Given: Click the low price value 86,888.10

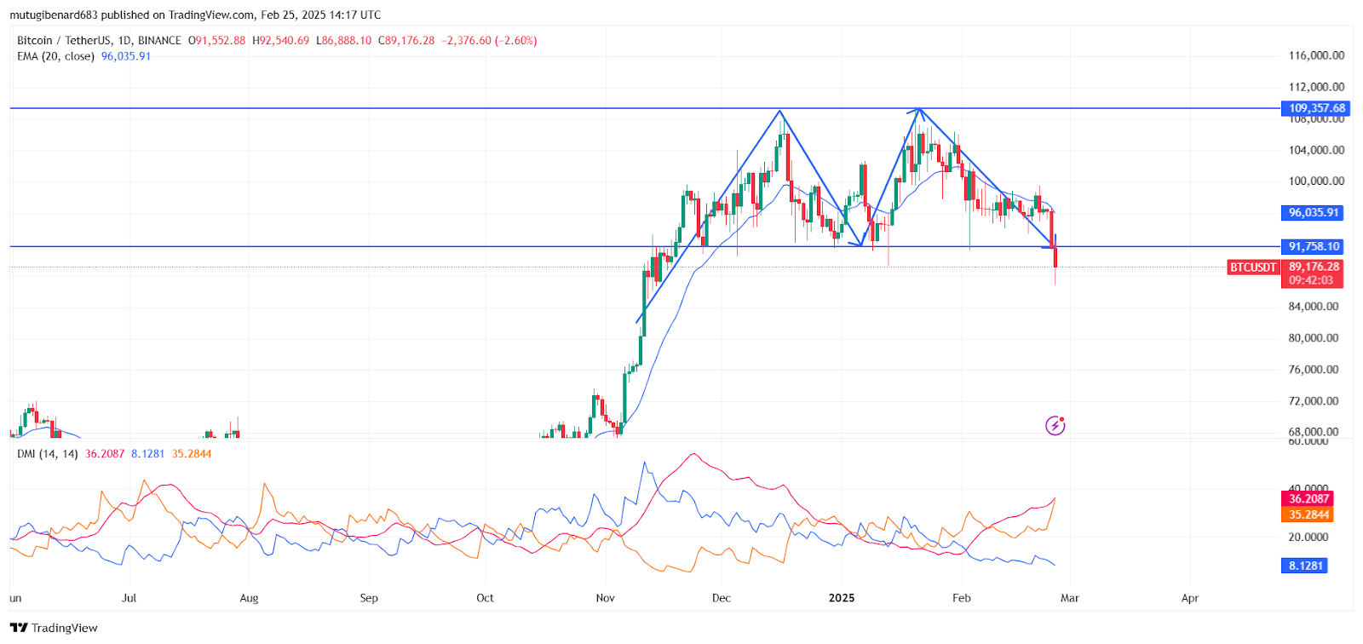Looking at the screenshot, I should (x=347, y=40).
